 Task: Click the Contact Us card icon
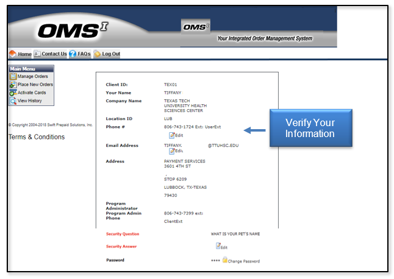[37, 54]
